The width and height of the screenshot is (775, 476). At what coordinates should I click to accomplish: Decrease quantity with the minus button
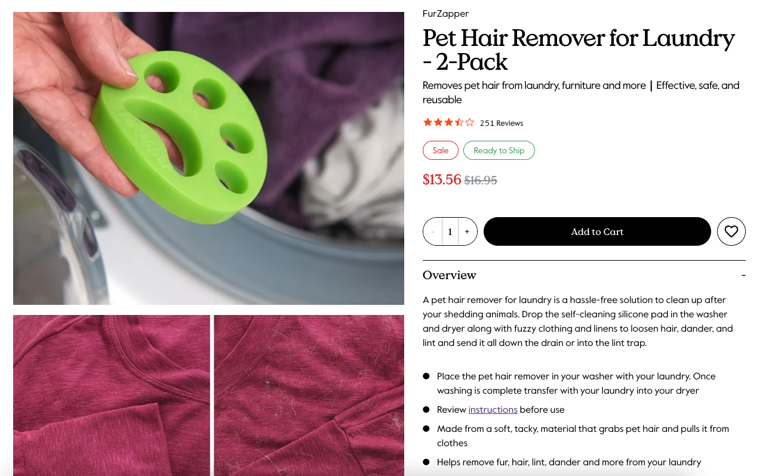(433, 231)
